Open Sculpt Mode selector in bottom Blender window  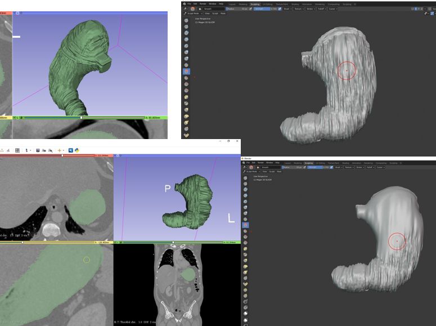tap(251, 172)
